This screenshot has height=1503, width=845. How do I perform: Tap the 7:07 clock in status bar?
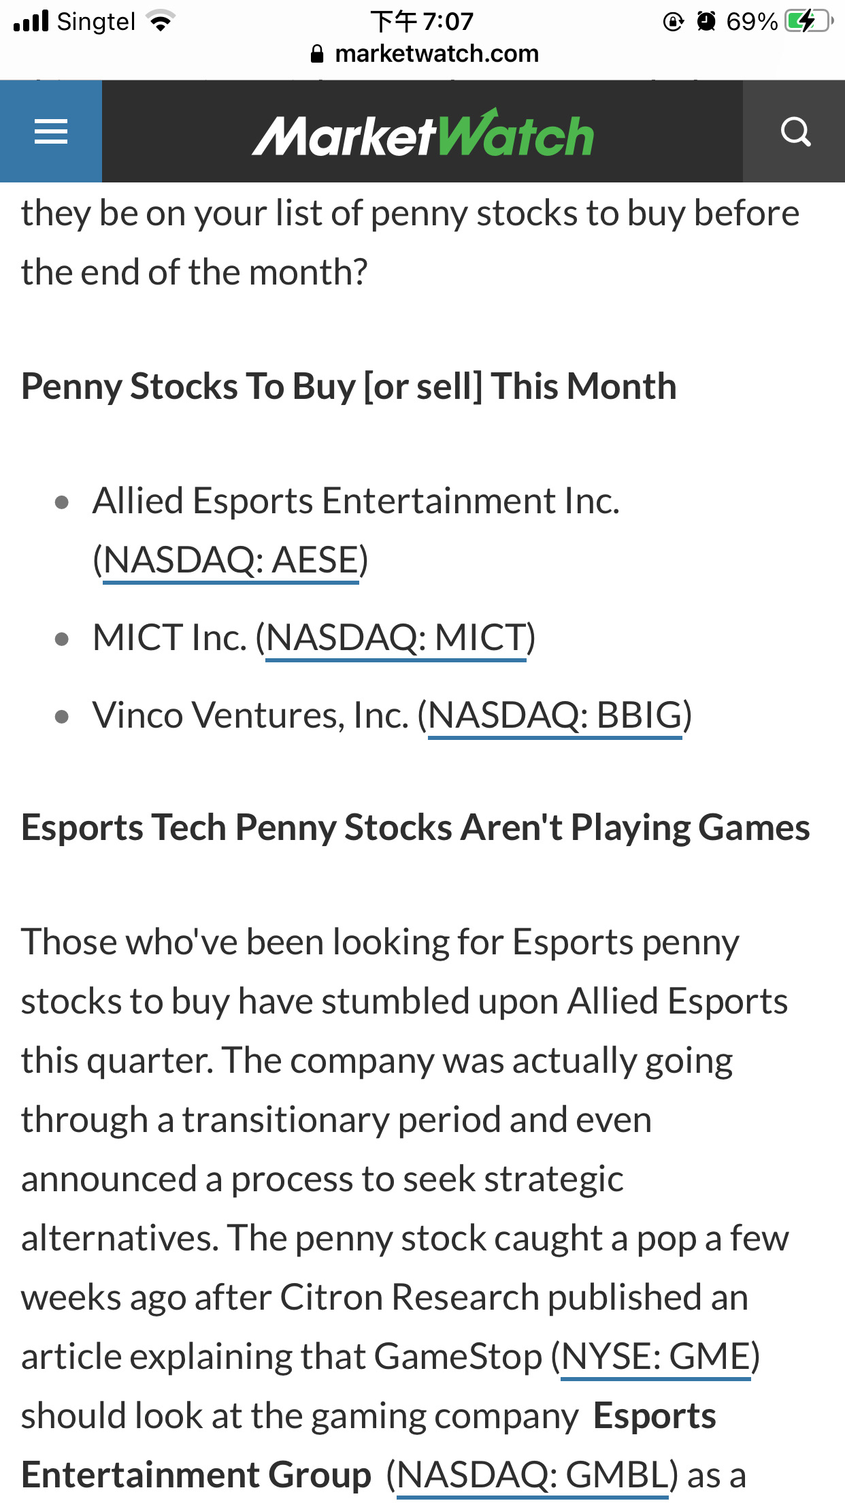[422, 21]
